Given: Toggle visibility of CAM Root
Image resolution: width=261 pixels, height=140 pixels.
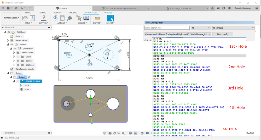Looking at the screenshot, I should (x=9, y=32).
